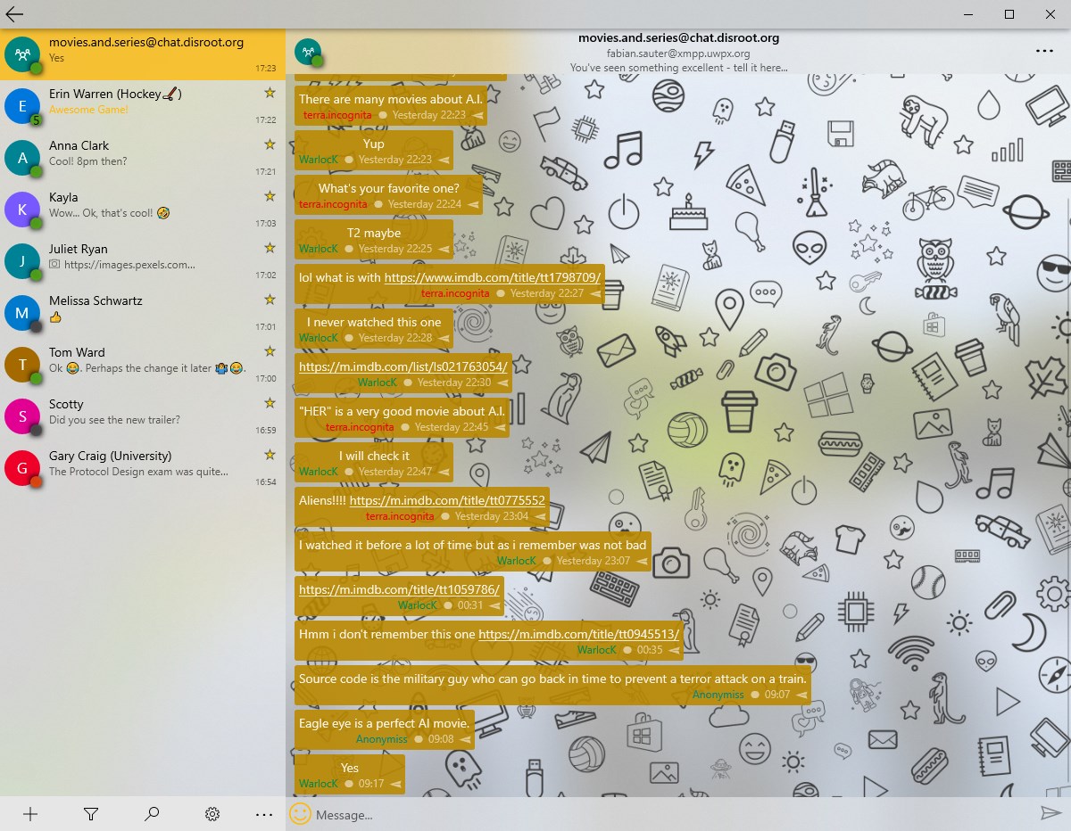
Task: Expand the bottom bar more options dots
Action: coord(263,813)
